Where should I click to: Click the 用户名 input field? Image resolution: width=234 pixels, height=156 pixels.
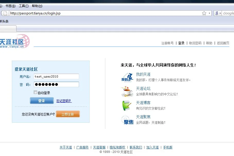tap(56, 77)
